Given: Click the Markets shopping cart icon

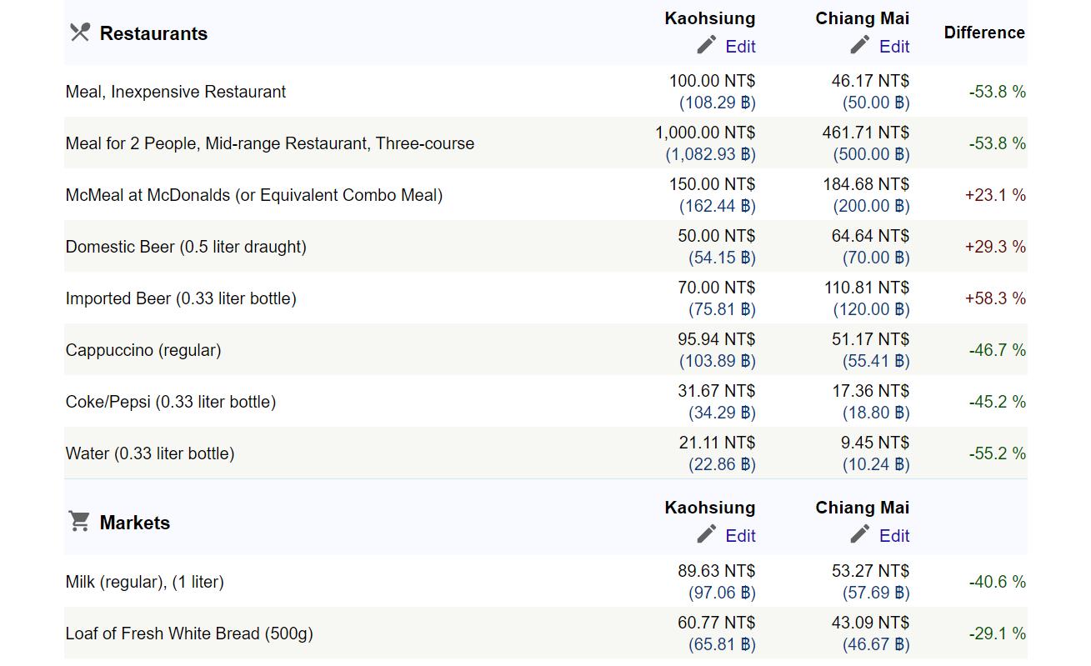Looking at the screenshot, I should point(79,522).
